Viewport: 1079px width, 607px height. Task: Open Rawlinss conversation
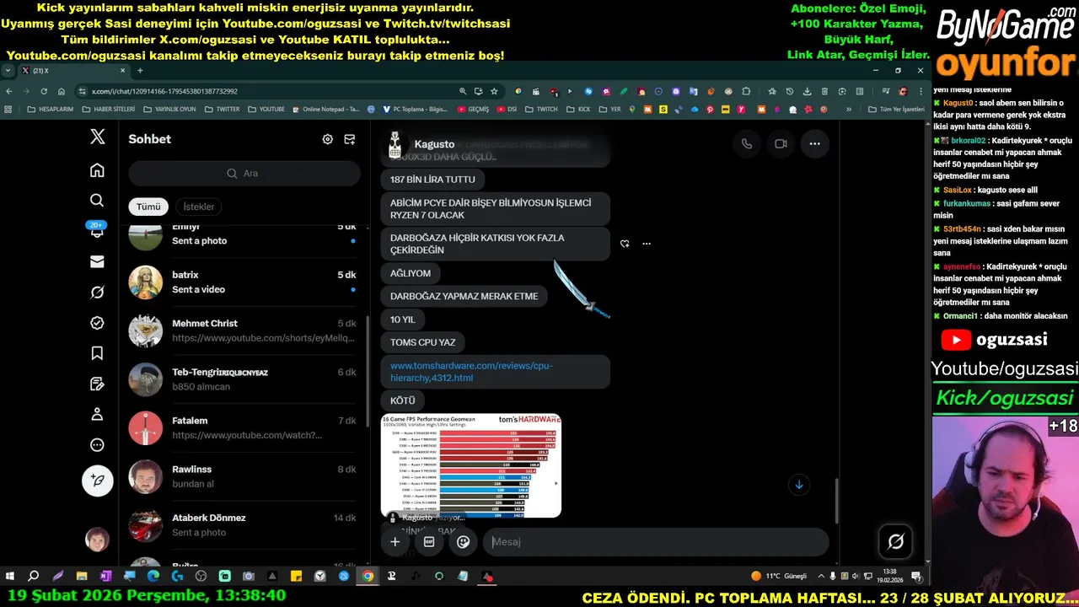244,476
